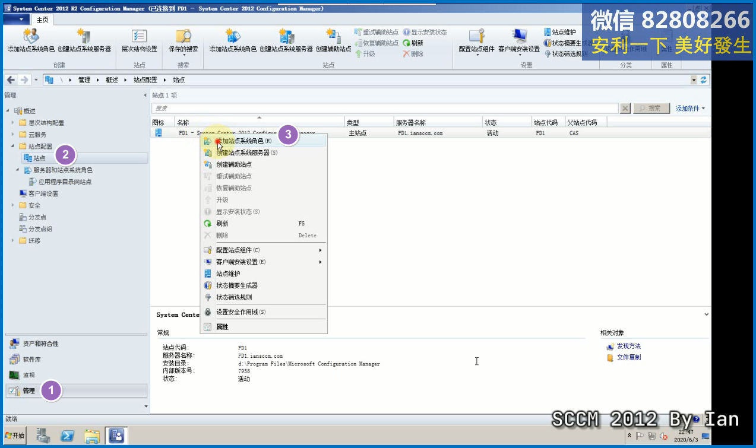Open 客户端设置 in the navigation tree
756x448 pixels.
39,193
